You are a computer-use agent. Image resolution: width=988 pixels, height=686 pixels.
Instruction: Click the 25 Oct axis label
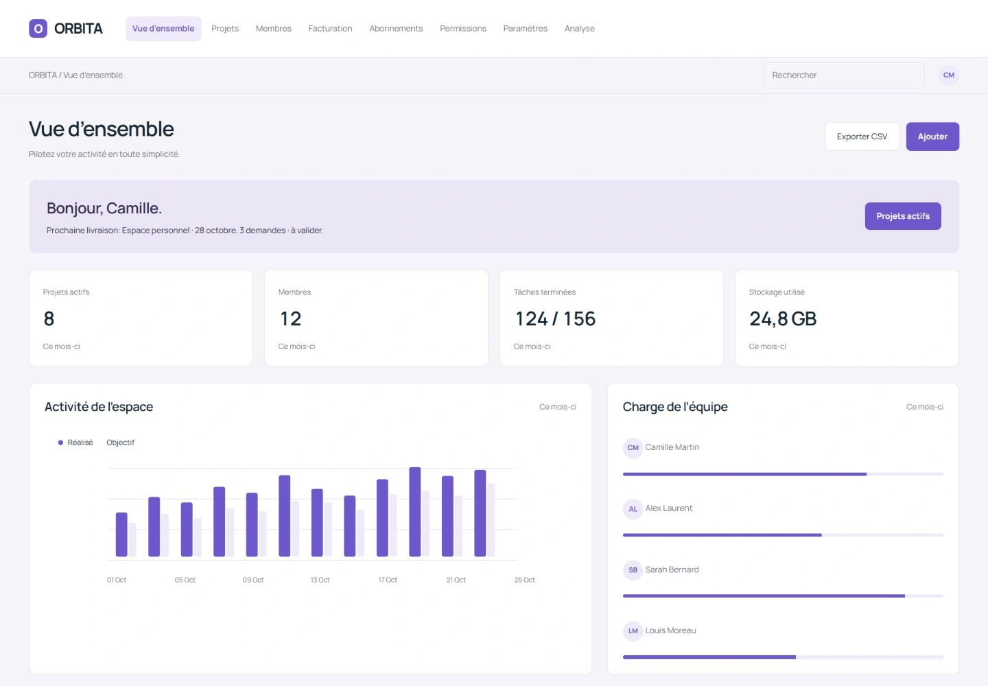[x=525, y=580]
